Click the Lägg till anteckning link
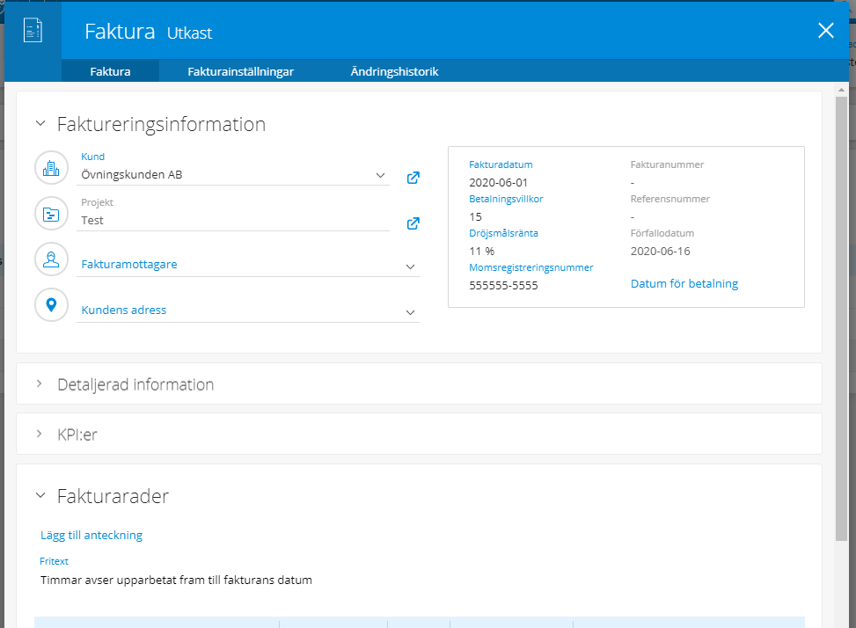 91,535
